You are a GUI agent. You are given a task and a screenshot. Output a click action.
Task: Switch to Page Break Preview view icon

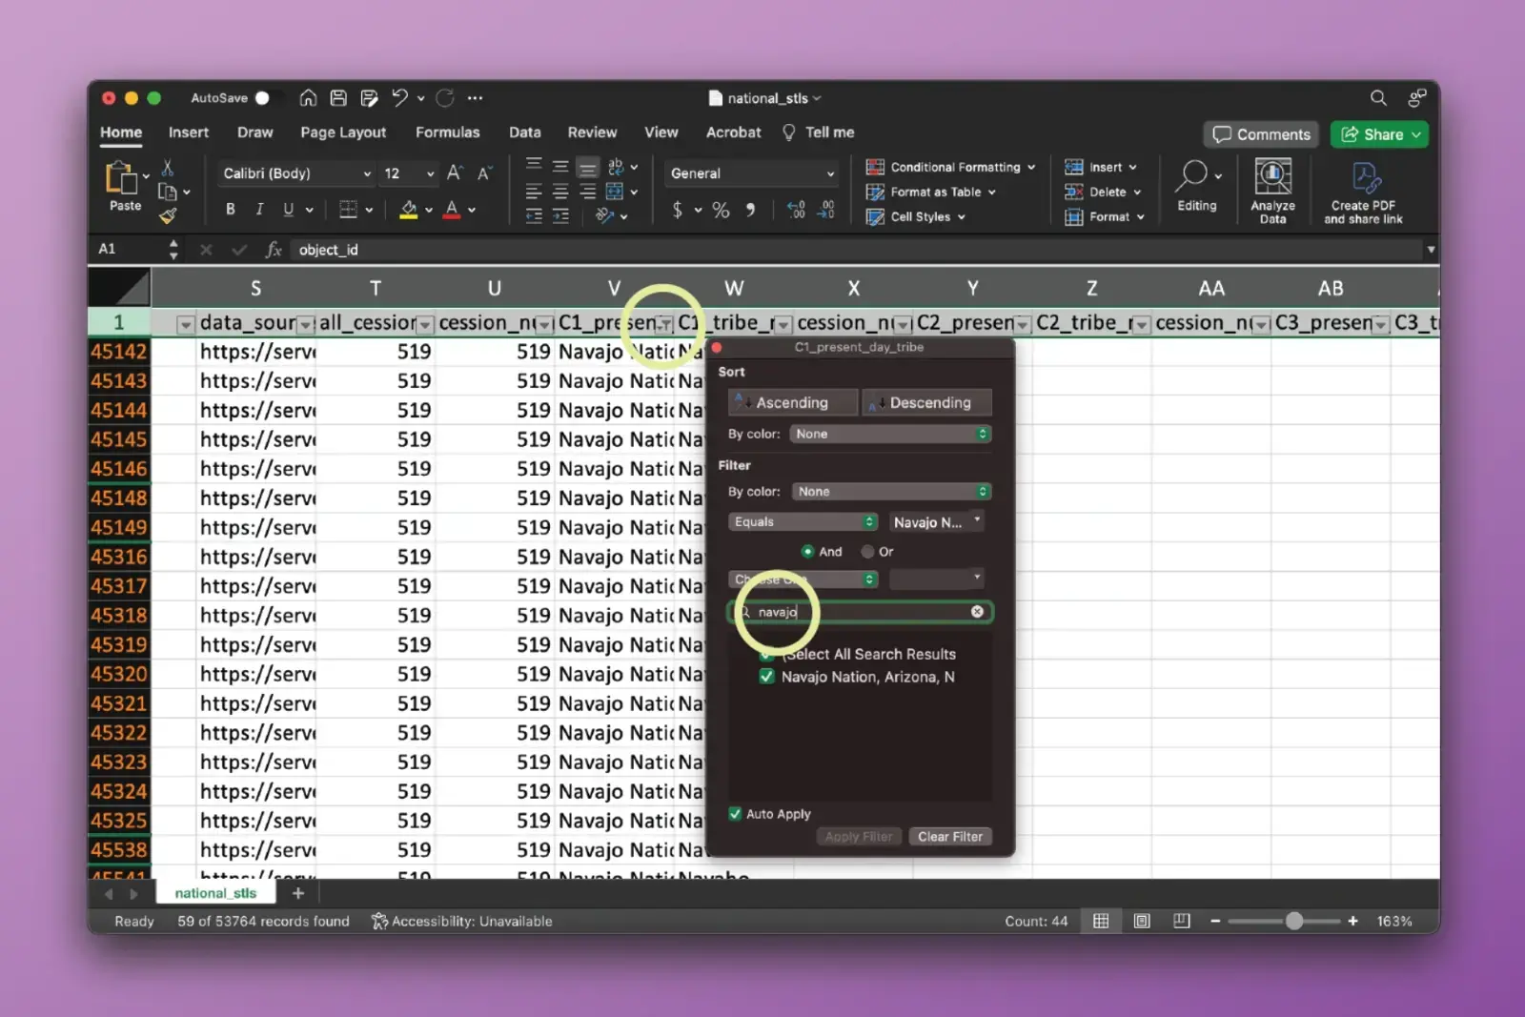(x=1182, y=921)
